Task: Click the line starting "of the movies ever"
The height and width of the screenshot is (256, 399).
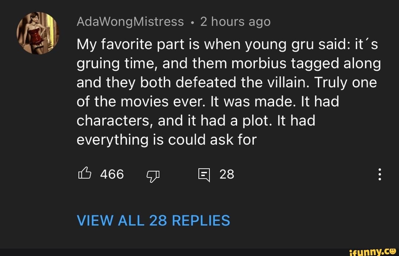Action: pos(208,101)
